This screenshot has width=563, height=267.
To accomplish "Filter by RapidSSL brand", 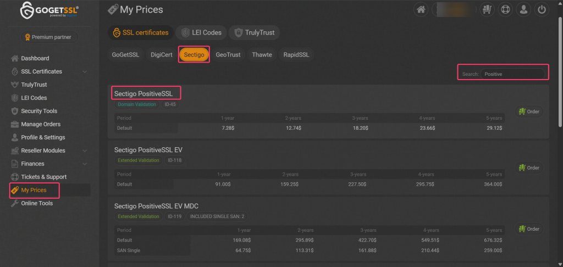I will coord(296,55).
